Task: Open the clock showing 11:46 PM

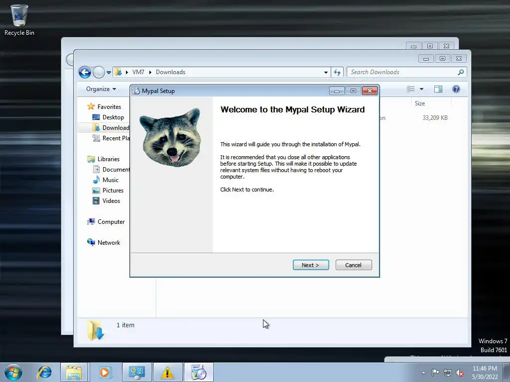Action: [485, 373]
